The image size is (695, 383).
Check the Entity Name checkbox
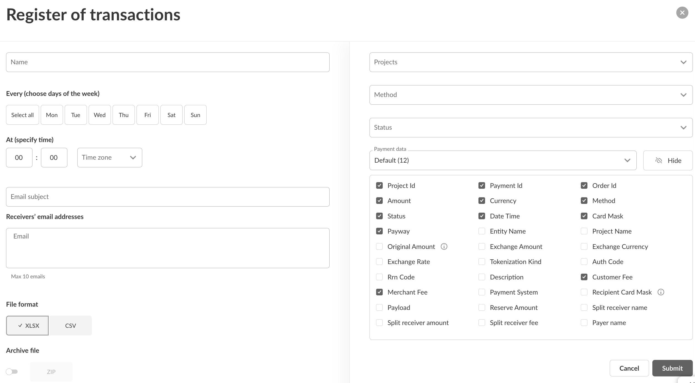point(481,231)
